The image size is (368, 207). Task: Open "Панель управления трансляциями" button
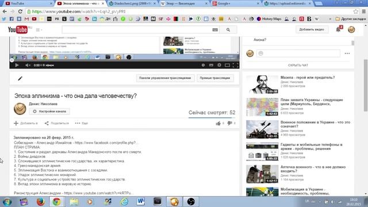tap(165, 78)
